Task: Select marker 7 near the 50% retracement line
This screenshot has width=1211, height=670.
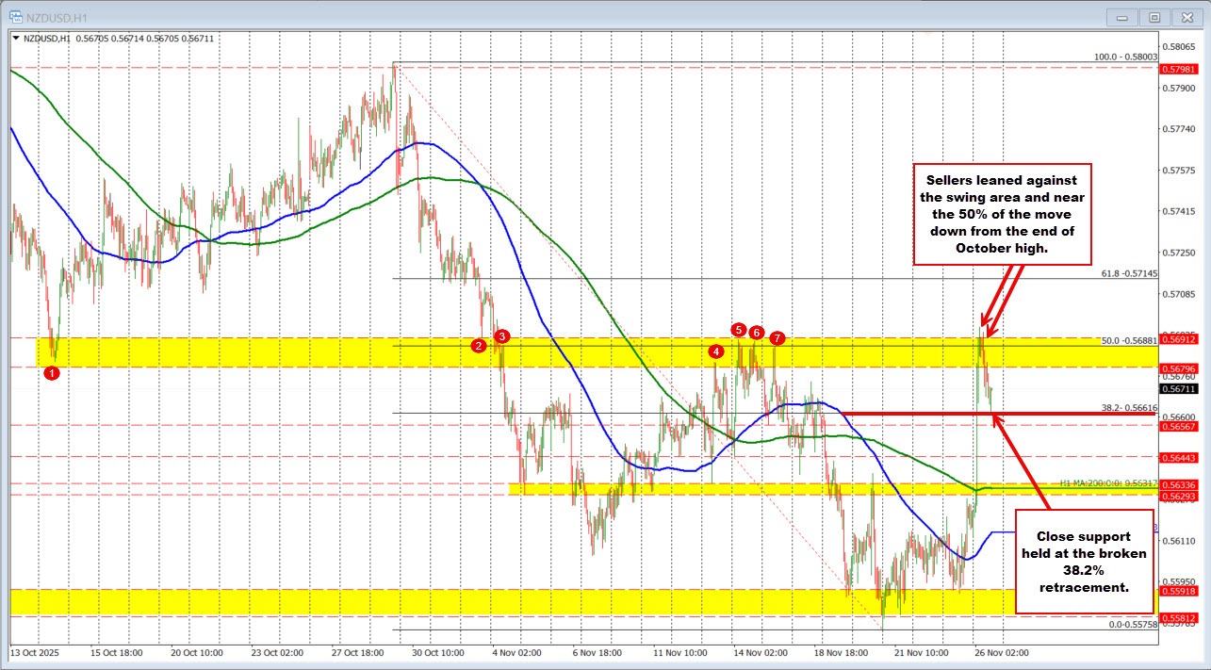Action: [776, 339]
